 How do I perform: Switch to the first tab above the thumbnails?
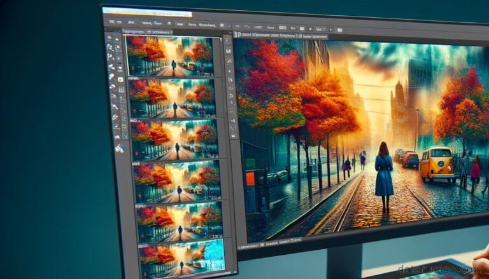[x=133, y=31]
